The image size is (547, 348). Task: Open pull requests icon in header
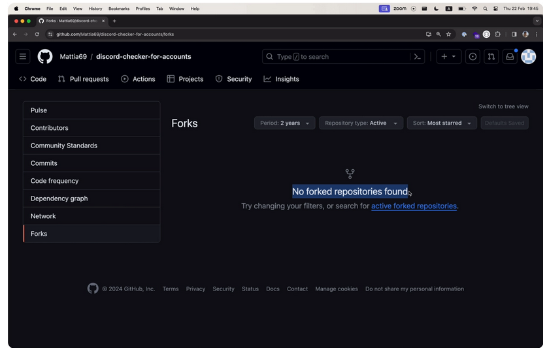click(491, 57)
